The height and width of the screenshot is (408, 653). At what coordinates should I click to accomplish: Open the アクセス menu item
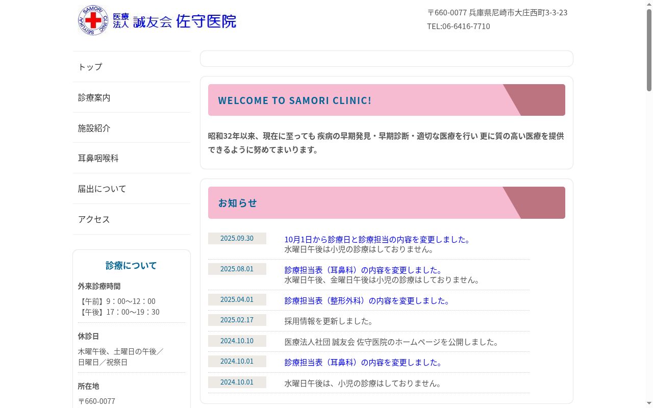pos(132,219)
